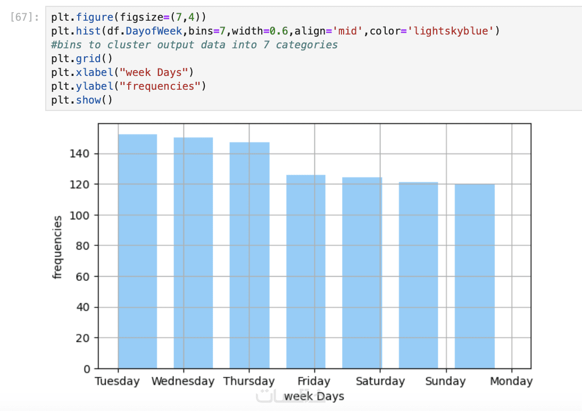Click the cell execution prompt [67]
Image resolution: width=582 pixels, height=411 pixels.
click(24, 17)
